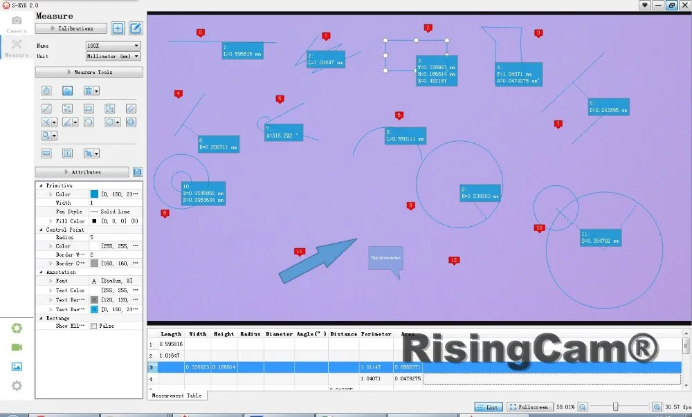
Task: Start recording with the green video camera icon
Action: [x=17, y=347]
